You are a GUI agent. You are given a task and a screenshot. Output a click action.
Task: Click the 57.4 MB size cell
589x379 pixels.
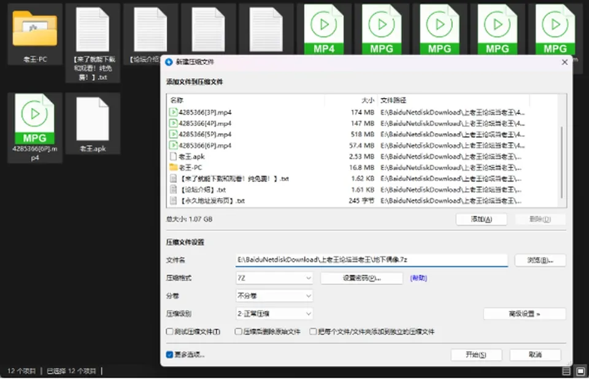(x=361, y=145)
